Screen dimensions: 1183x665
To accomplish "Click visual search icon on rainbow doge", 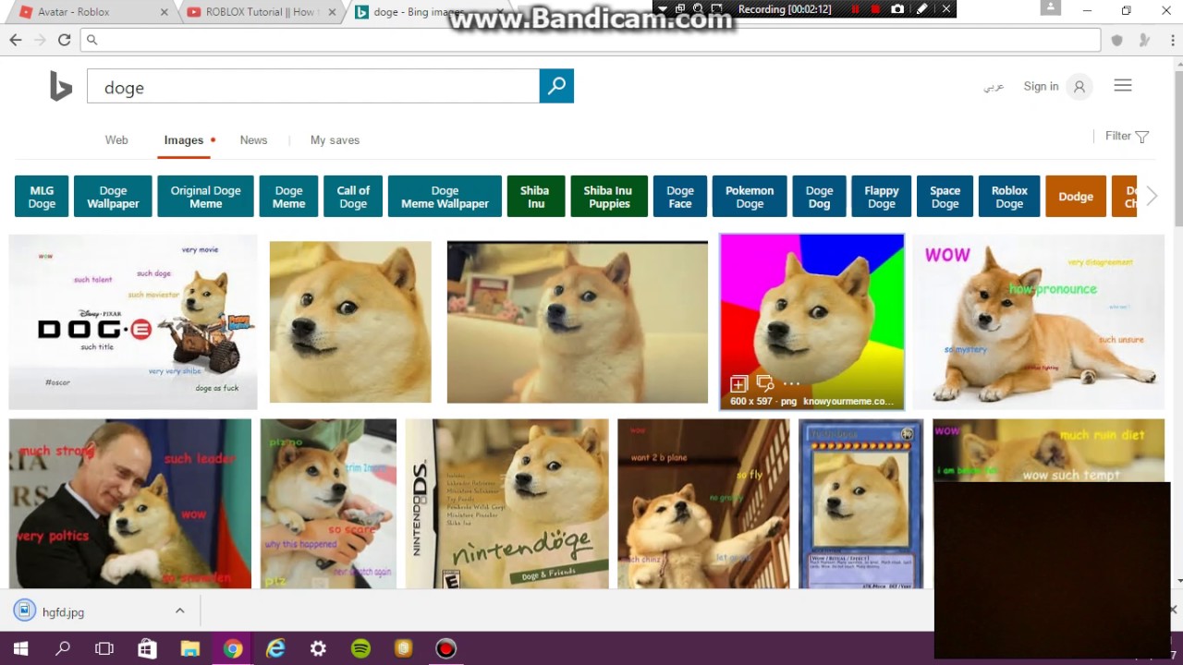I will click(x=765, y=383).
